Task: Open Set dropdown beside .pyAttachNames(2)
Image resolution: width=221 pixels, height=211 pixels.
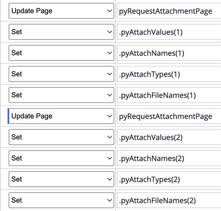Action: point(62,158)
